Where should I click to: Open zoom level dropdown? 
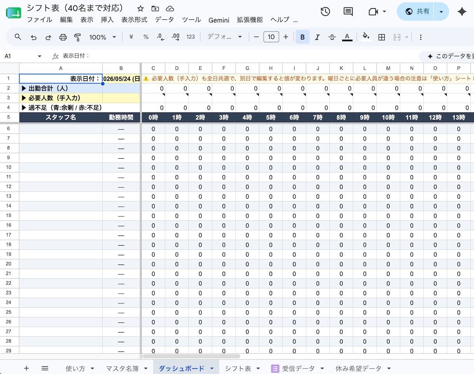point(103,37)
